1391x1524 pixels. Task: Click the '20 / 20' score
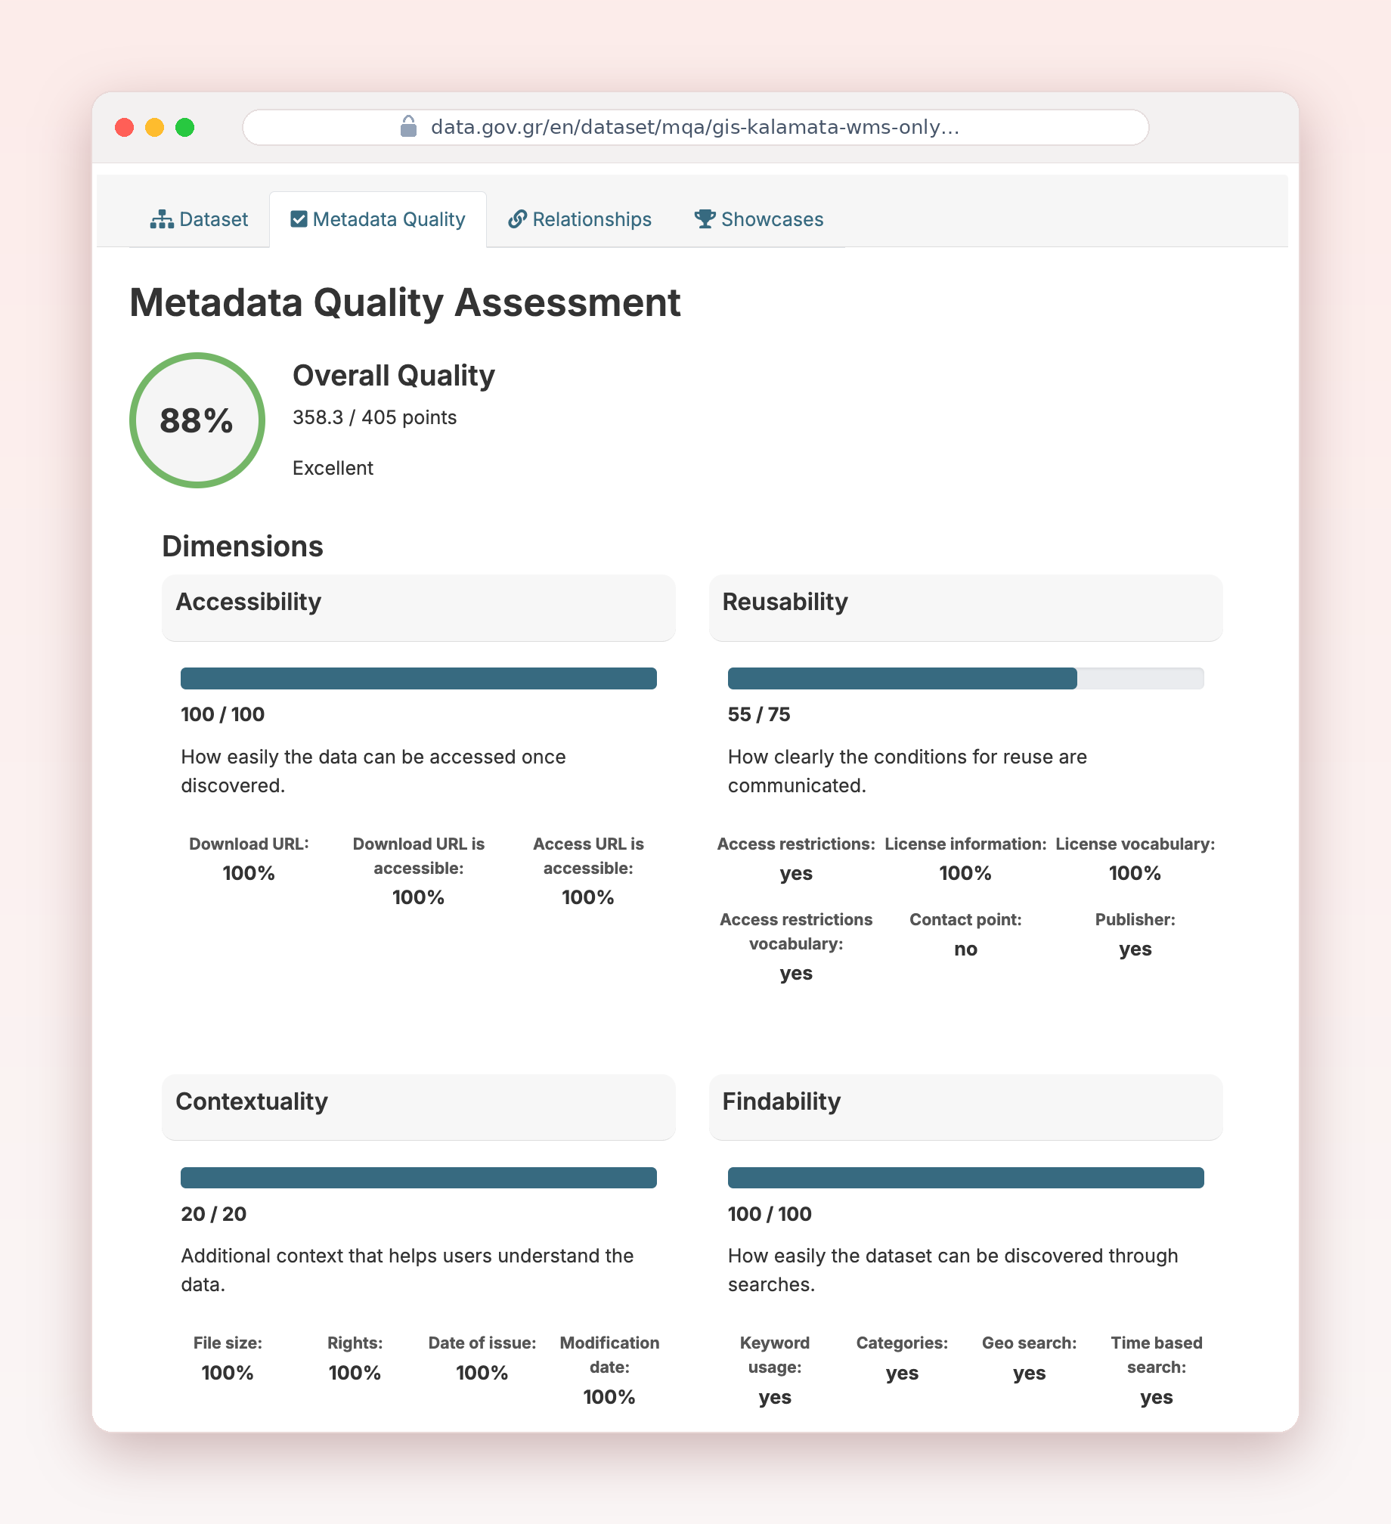click(214, 1214)
